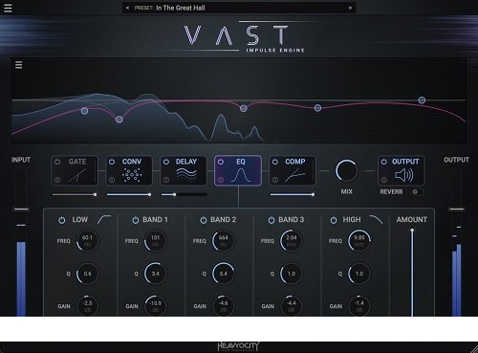The height and width of the screenshot is (353, 478).
Task: Click the MIX knob
Action: (346, 170)
